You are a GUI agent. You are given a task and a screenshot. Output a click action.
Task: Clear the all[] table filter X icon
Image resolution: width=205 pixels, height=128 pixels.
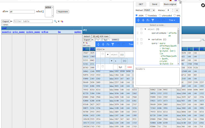pos(84,43)
